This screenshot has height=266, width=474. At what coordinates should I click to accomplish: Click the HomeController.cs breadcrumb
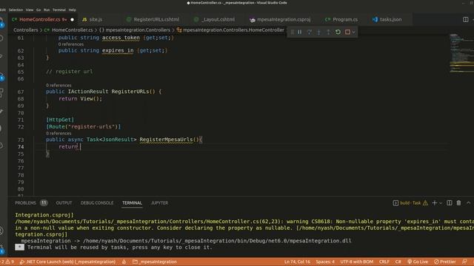point(69,30)
